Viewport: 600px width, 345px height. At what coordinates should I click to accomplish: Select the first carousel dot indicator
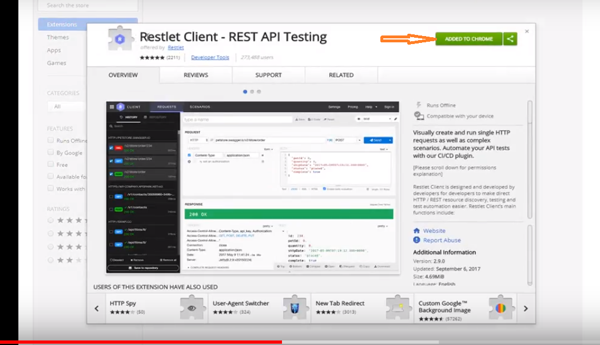(x=245, y=92)
